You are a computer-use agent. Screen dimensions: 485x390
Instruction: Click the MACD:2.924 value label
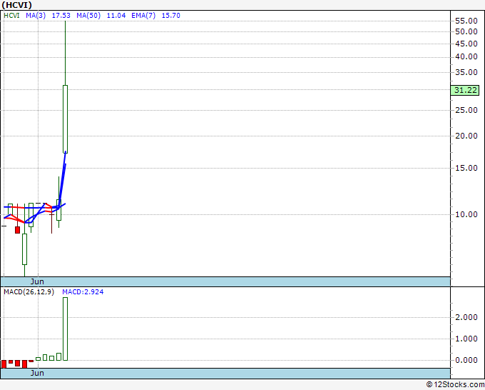tap(83, 292)
